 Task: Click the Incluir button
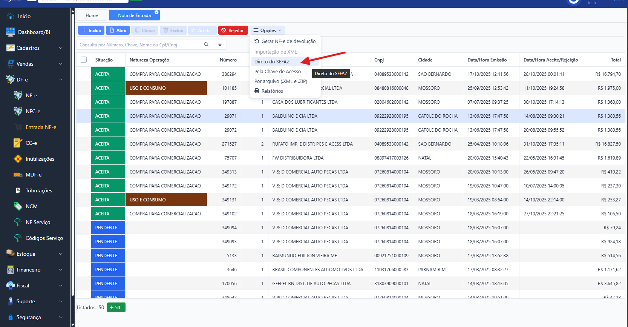(91, 30)
